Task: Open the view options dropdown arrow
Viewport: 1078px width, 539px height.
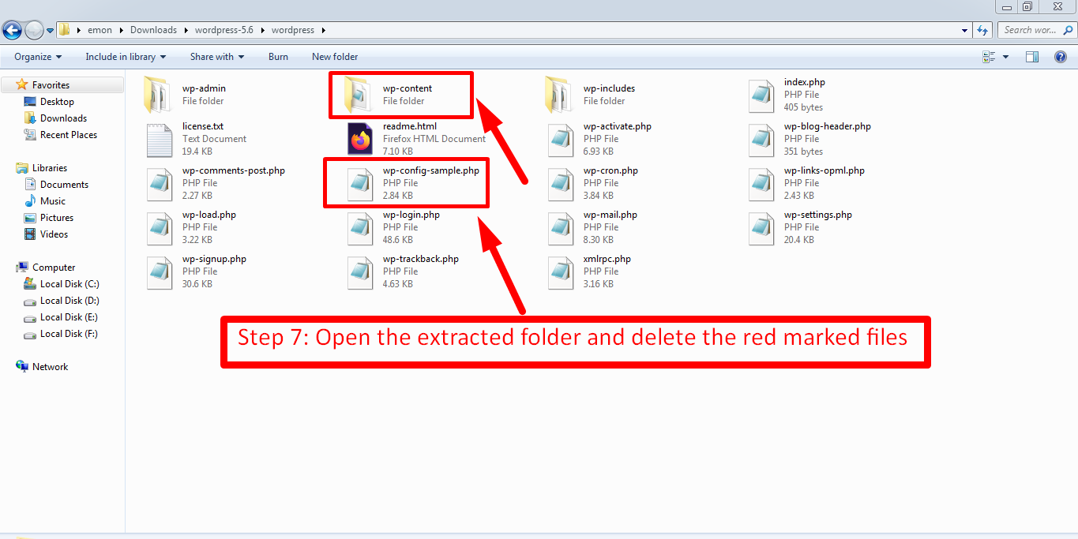Action: pos(1005,57)
